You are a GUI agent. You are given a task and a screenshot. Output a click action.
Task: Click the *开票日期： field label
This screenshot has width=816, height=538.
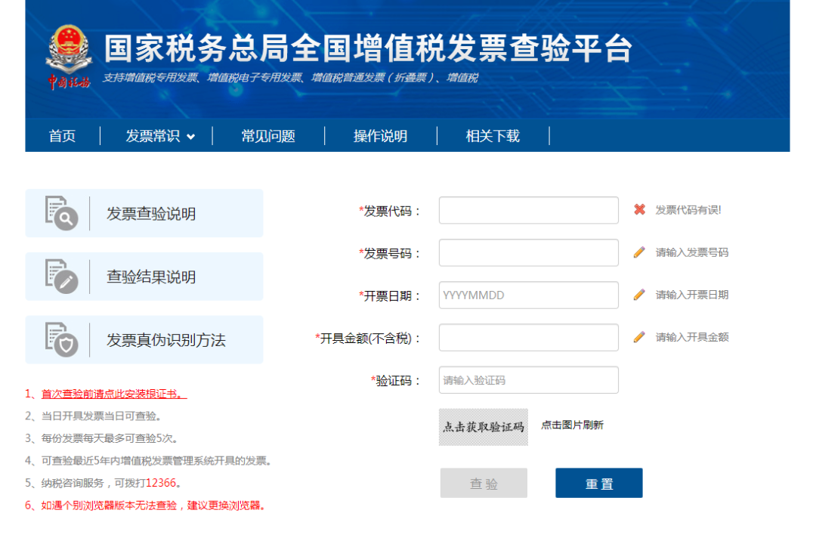[x=390, y=296]
